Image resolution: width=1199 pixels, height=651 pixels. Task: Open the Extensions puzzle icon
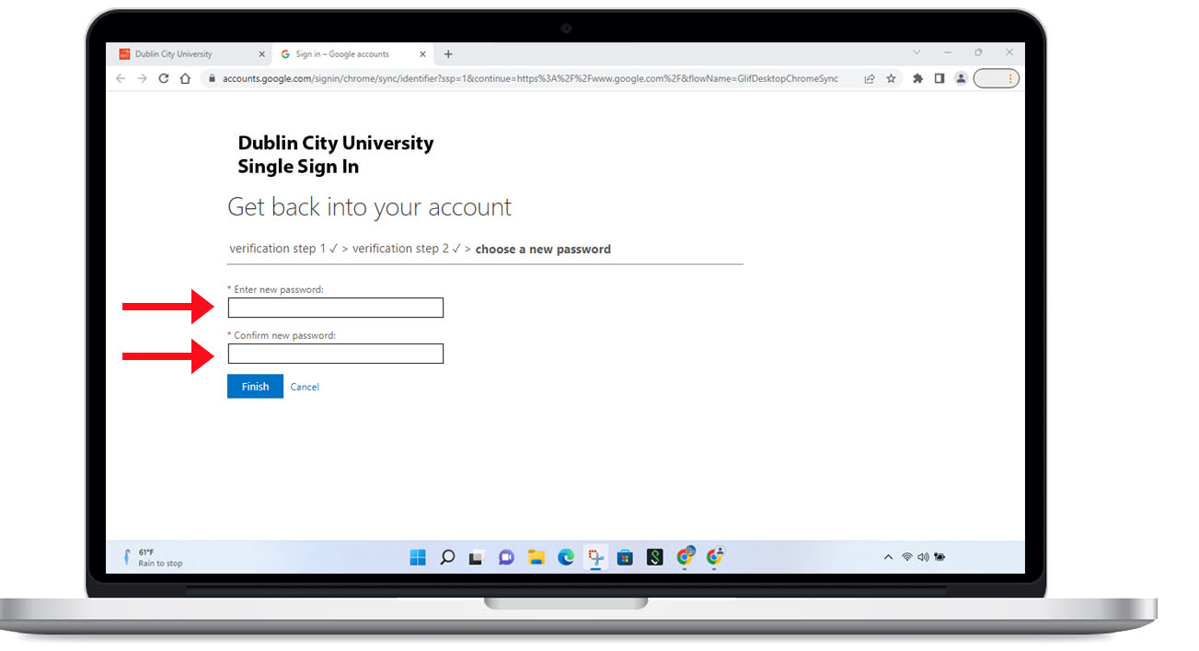pos(917,79)
